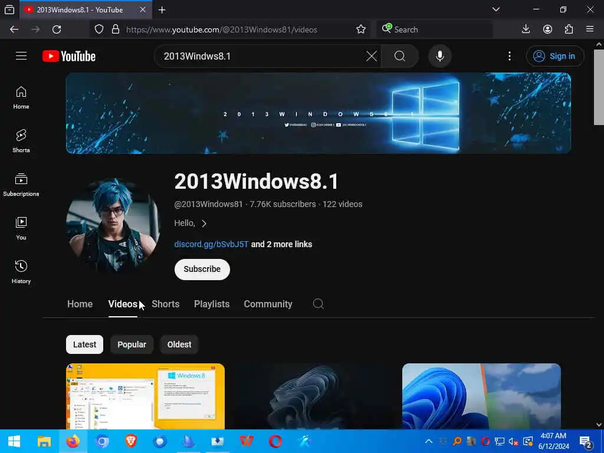Sort videos by Latest
This screenshot has height=453, width=604.
[84, 344]
